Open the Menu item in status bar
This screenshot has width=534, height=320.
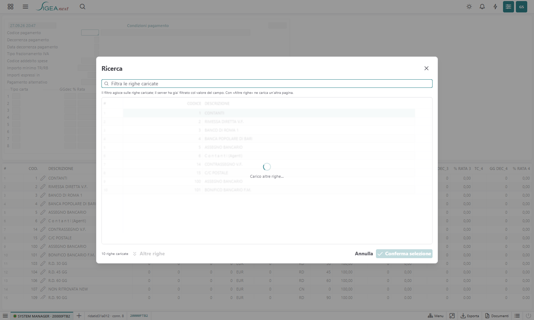[x=436, y=316]
